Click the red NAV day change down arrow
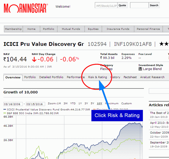 coord(34,59)
